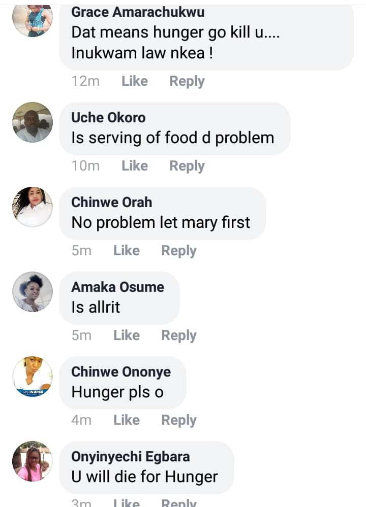366x507 pixels.
Task: Click Amaka Osume's name link
Action: pyautogui.click(x=117, y=287)
